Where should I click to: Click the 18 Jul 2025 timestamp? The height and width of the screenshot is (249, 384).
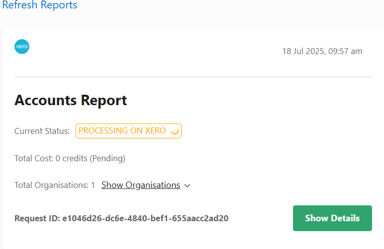click(322, 51)
